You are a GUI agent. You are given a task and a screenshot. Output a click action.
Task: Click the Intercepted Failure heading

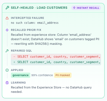(28, 18)
